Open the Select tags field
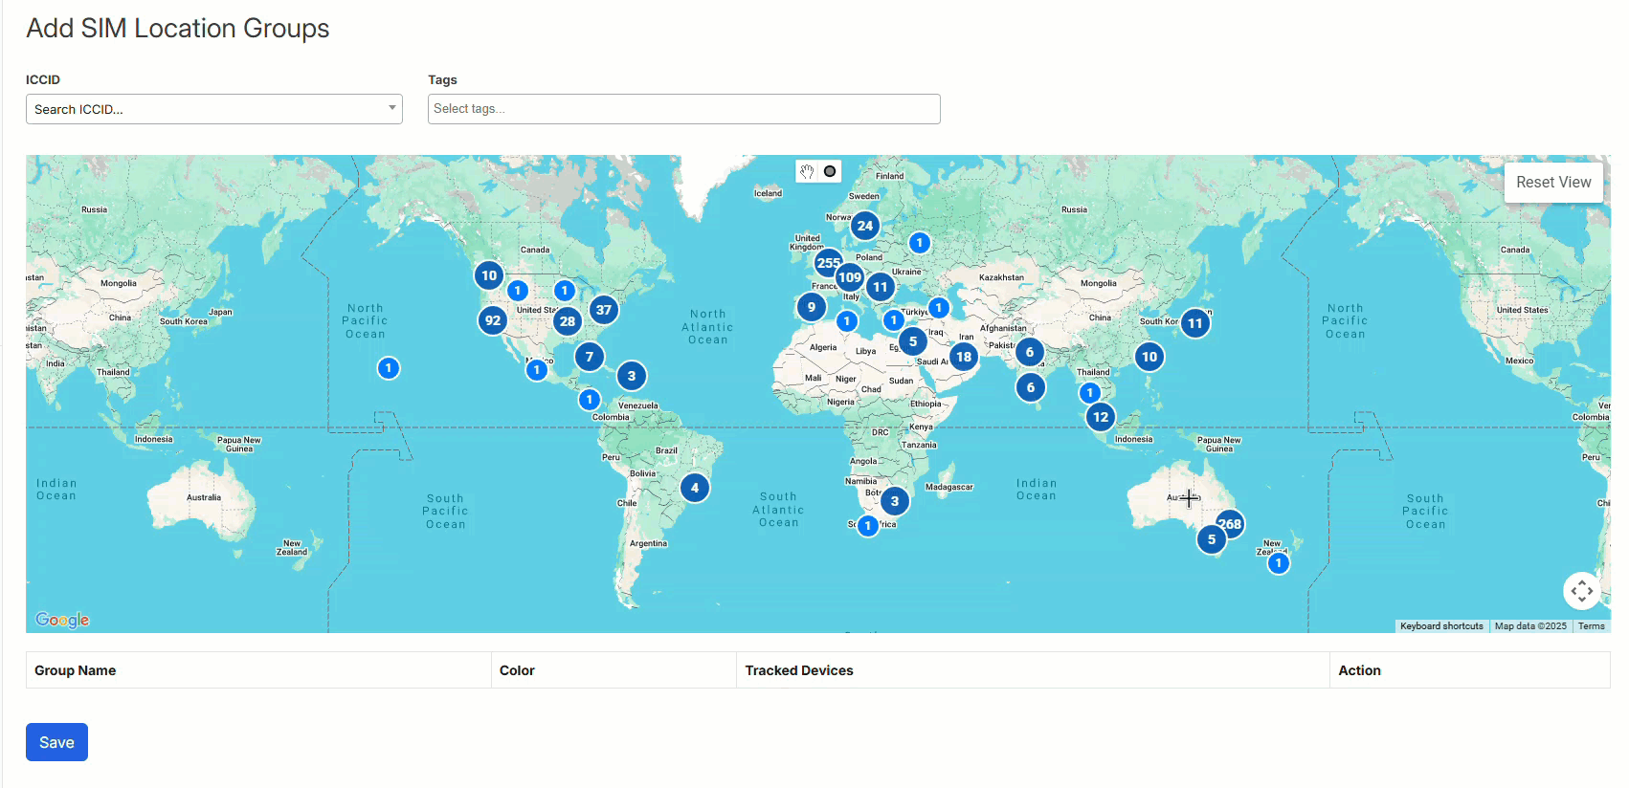 click(683, 109)
